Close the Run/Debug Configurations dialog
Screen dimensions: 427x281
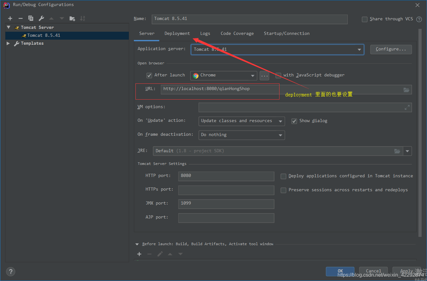pos(417,5)
